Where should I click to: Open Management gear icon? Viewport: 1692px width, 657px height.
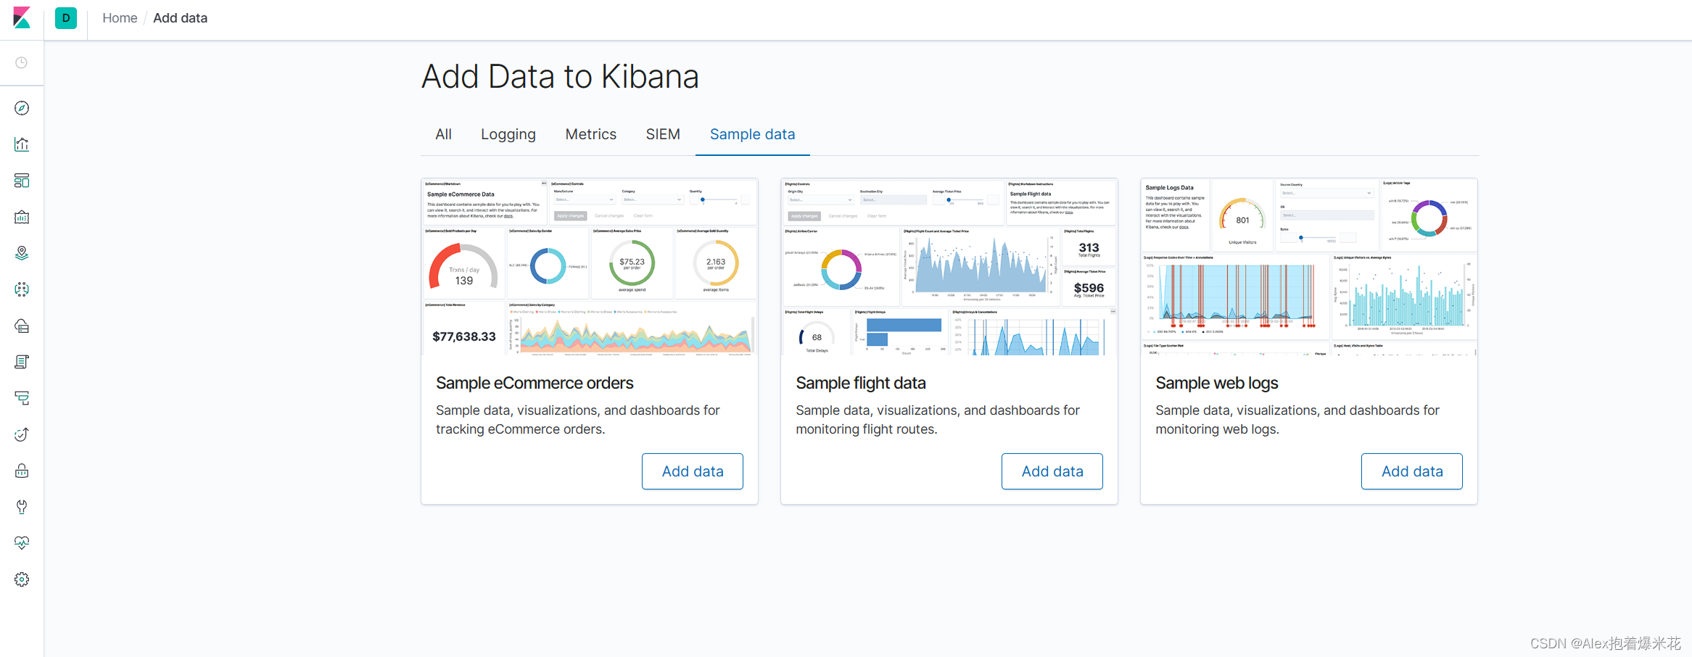click(22, 579)
